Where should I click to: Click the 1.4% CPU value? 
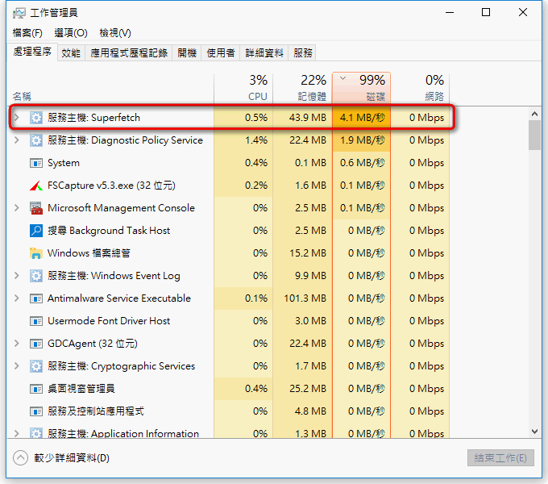tap(256, 140)
